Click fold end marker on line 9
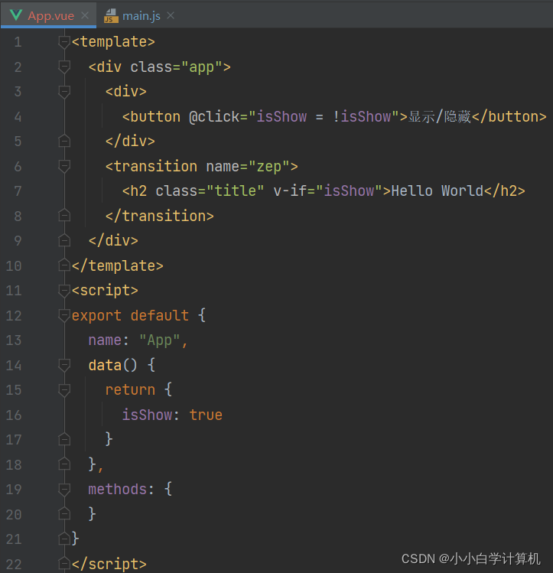The width and height of the screenshot is (553, 573). pos(64,240)
